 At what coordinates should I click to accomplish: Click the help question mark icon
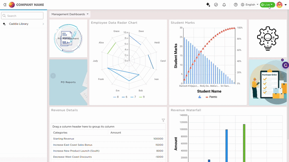tap(236, 5)
